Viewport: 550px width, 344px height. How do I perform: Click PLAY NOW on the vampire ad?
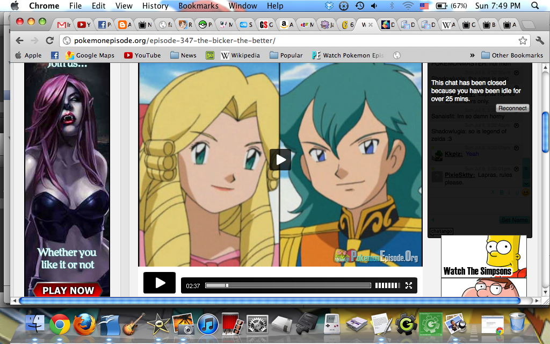(x=68, y=290)
